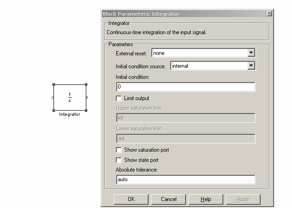Open Help for the Integrator block
Viewport: 292px width, 208px height.
point(206,199)
